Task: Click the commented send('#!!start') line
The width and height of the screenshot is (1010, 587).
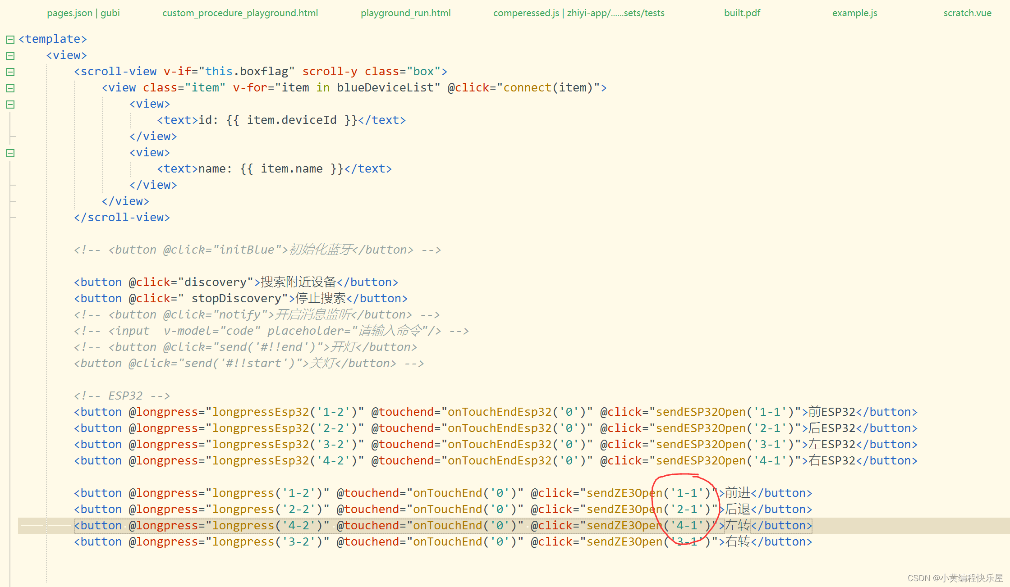Action: (249, 363)
